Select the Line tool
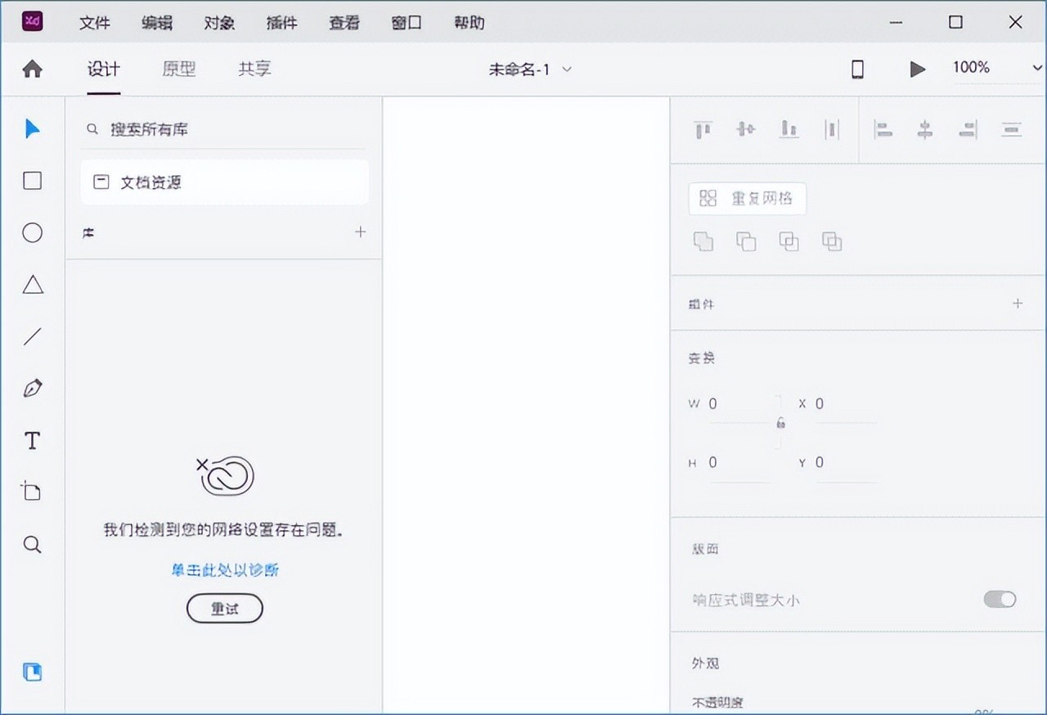1047x715 pixels. click(32, 336)
